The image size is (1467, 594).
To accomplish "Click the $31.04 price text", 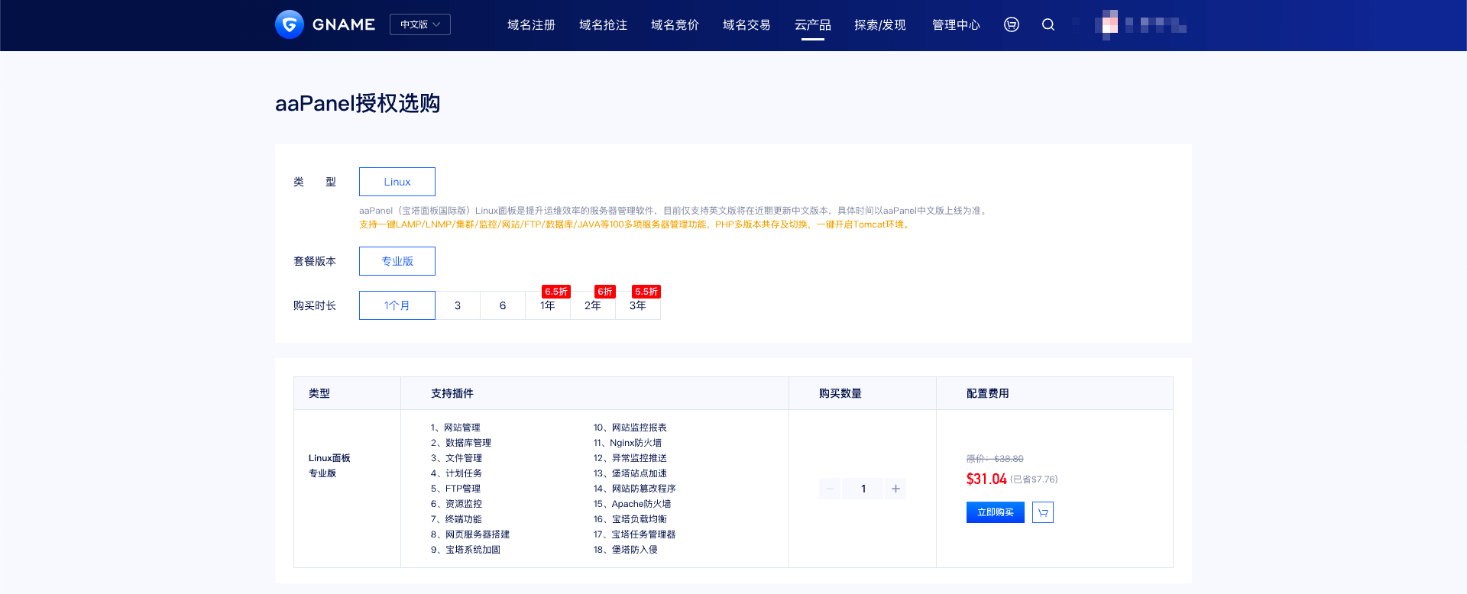I will pyautogui.click(x=986, y=479).
